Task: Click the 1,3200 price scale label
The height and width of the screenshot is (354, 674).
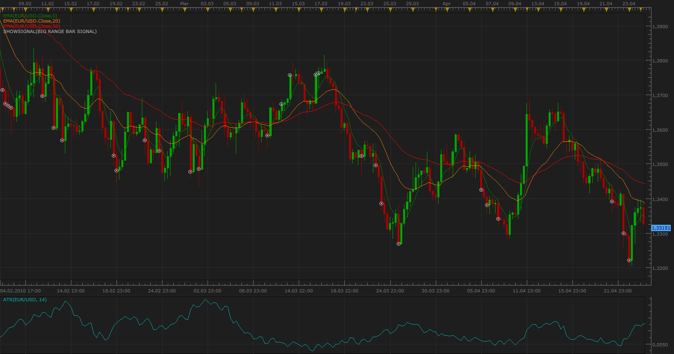Action: tap(660, 268)
